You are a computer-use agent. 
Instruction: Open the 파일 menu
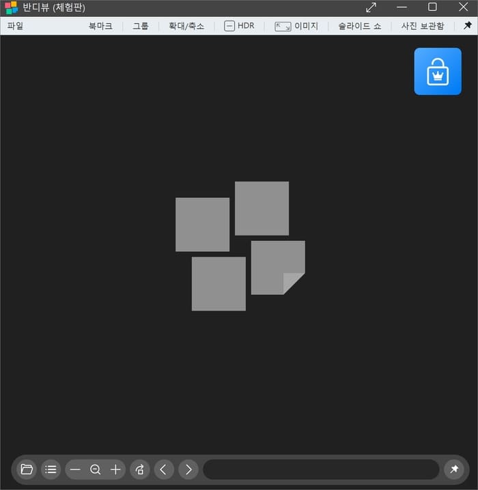[x=15, y=26]
